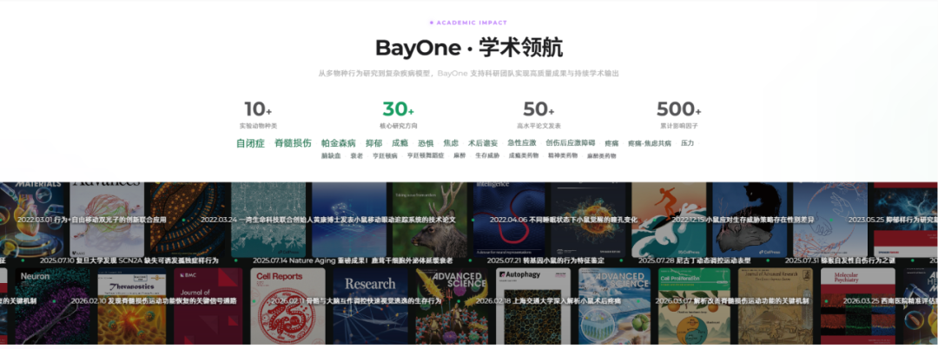Open the Cell Reports cover thumbnail
938x349 pixels.
(287, 306)
